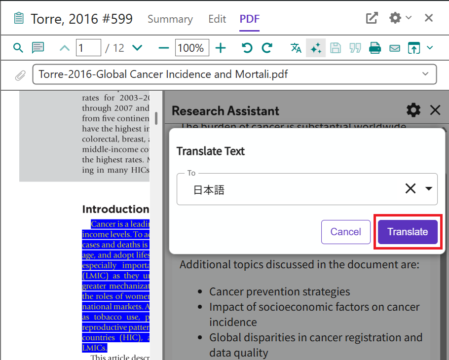Open the reference in a new window
This screenshot has height=360, width=449.
[372, 18]
